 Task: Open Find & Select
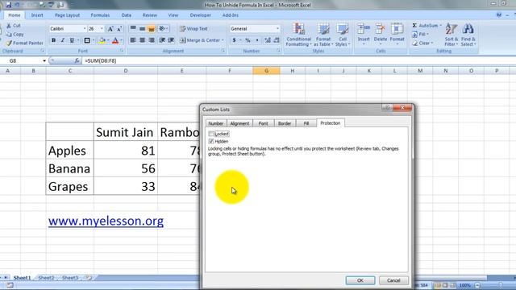[x=468, y=35]
